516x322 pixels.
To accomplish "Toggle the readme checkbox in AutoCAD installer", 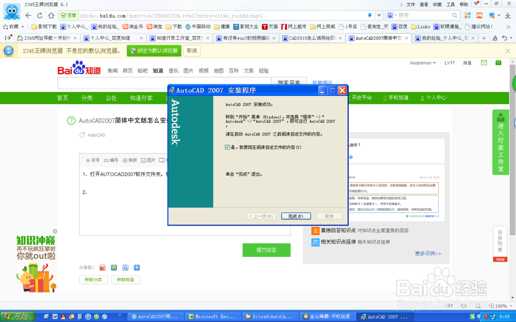I will point(227,147).
